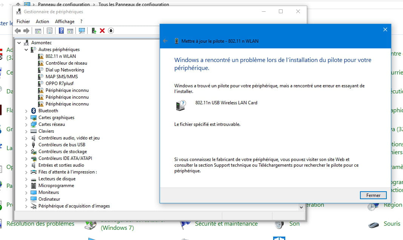Click the Son speaker icon in Control Panel
Image resolution: width=403 pixels, height=240 pixels.
279,225
